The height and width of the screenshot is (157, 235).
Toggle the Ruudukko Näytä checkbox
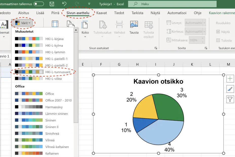point(218,32)
